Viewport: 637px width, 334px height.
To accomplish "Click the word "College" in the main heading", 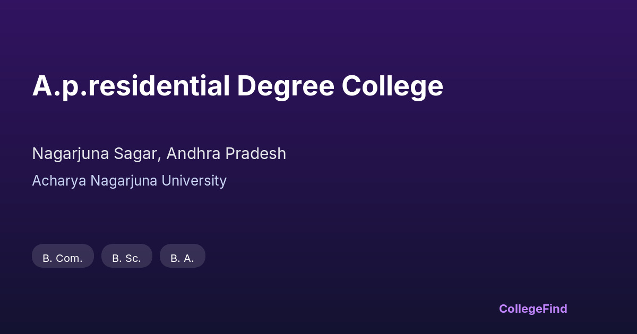I will (x=392, y=86).
